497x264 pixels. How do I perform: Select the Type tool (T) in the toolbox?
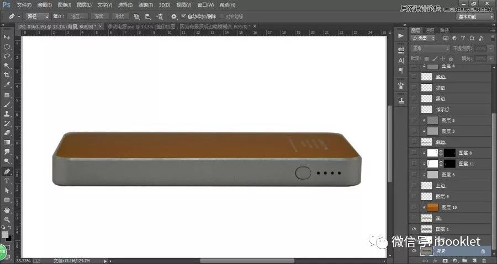click(x=7, y=181)
